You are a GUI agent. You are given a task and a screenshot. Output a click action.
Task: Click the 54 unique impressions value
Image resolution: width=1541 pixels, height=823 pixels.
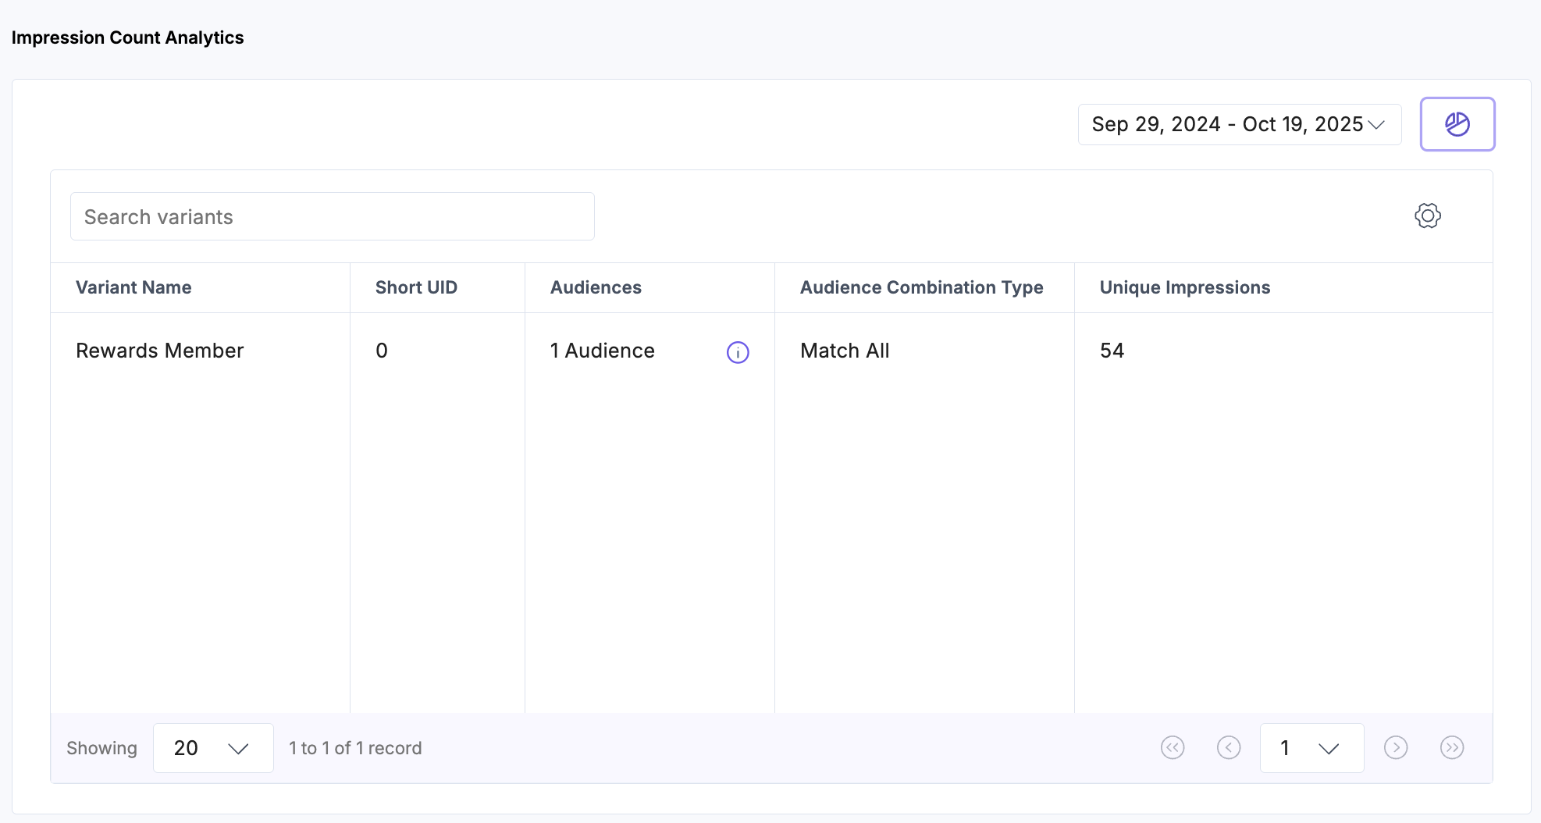1112,351
